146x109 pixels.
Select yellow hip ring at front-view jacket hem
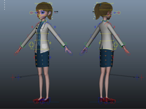40,49
